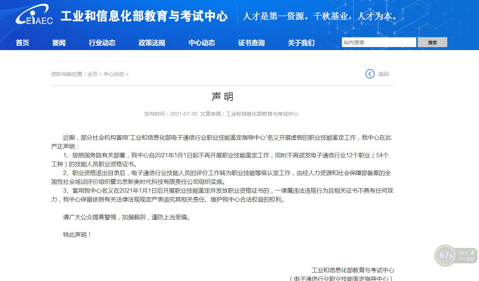Image resolution: width=479 pixels, height=281 pixels.
Task: Click the 返回 link
Action: 383,74
